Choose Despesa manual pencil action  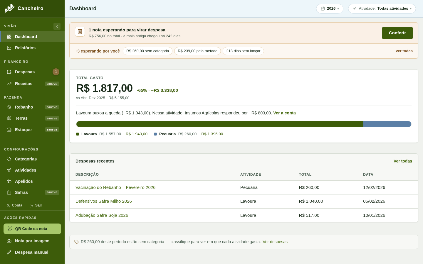32,252
